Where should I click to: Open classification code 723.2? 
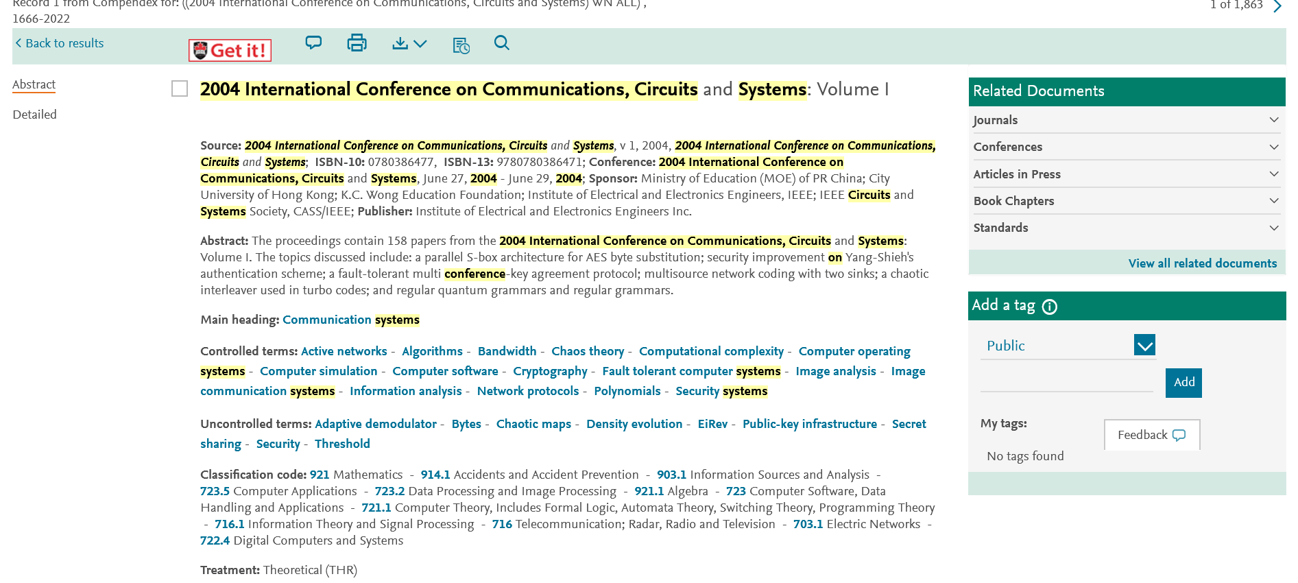click(389, 491)
